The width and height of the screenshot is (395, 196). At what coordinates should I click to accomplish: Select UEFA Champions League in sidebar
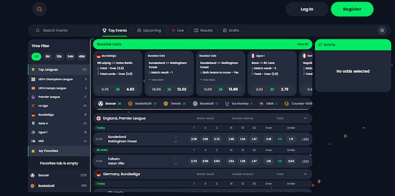(58, 79)
